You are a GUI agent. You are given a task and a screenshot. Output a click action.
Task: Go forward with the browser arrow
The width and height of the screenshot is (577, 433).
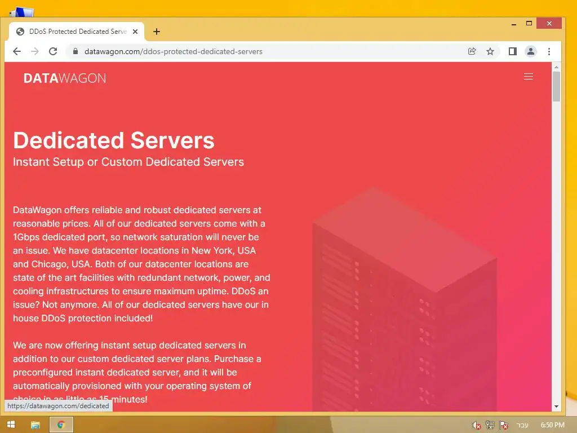[x=35, y=51]
